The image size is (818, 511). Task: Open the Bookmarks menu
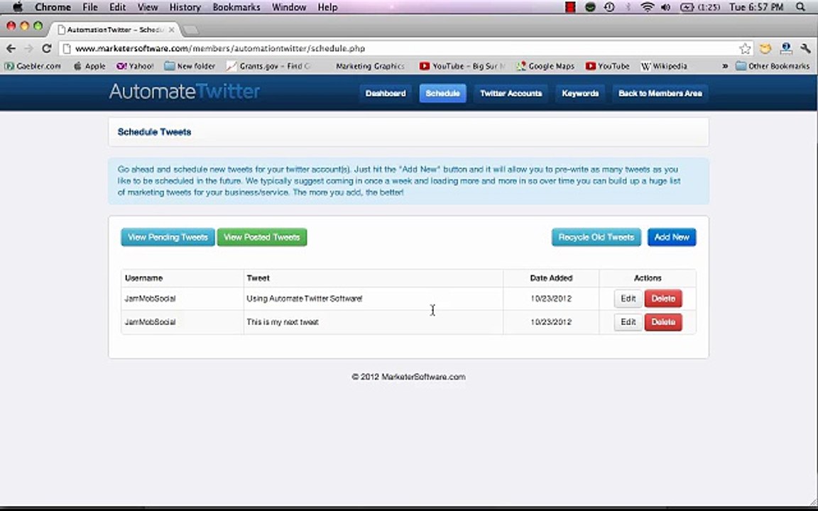(x=236, y=7)
